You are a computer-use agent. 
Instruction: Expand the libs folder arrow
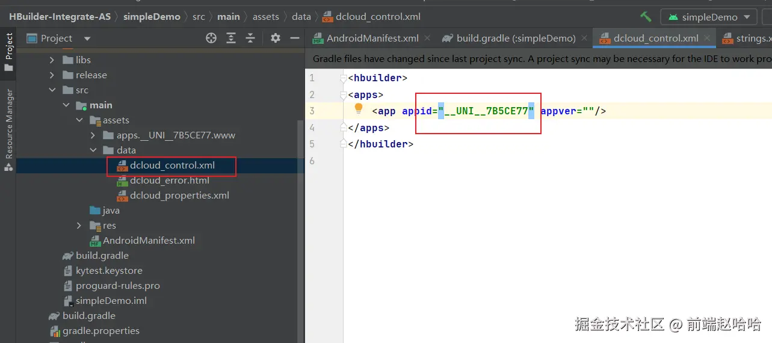pos(52,60)
